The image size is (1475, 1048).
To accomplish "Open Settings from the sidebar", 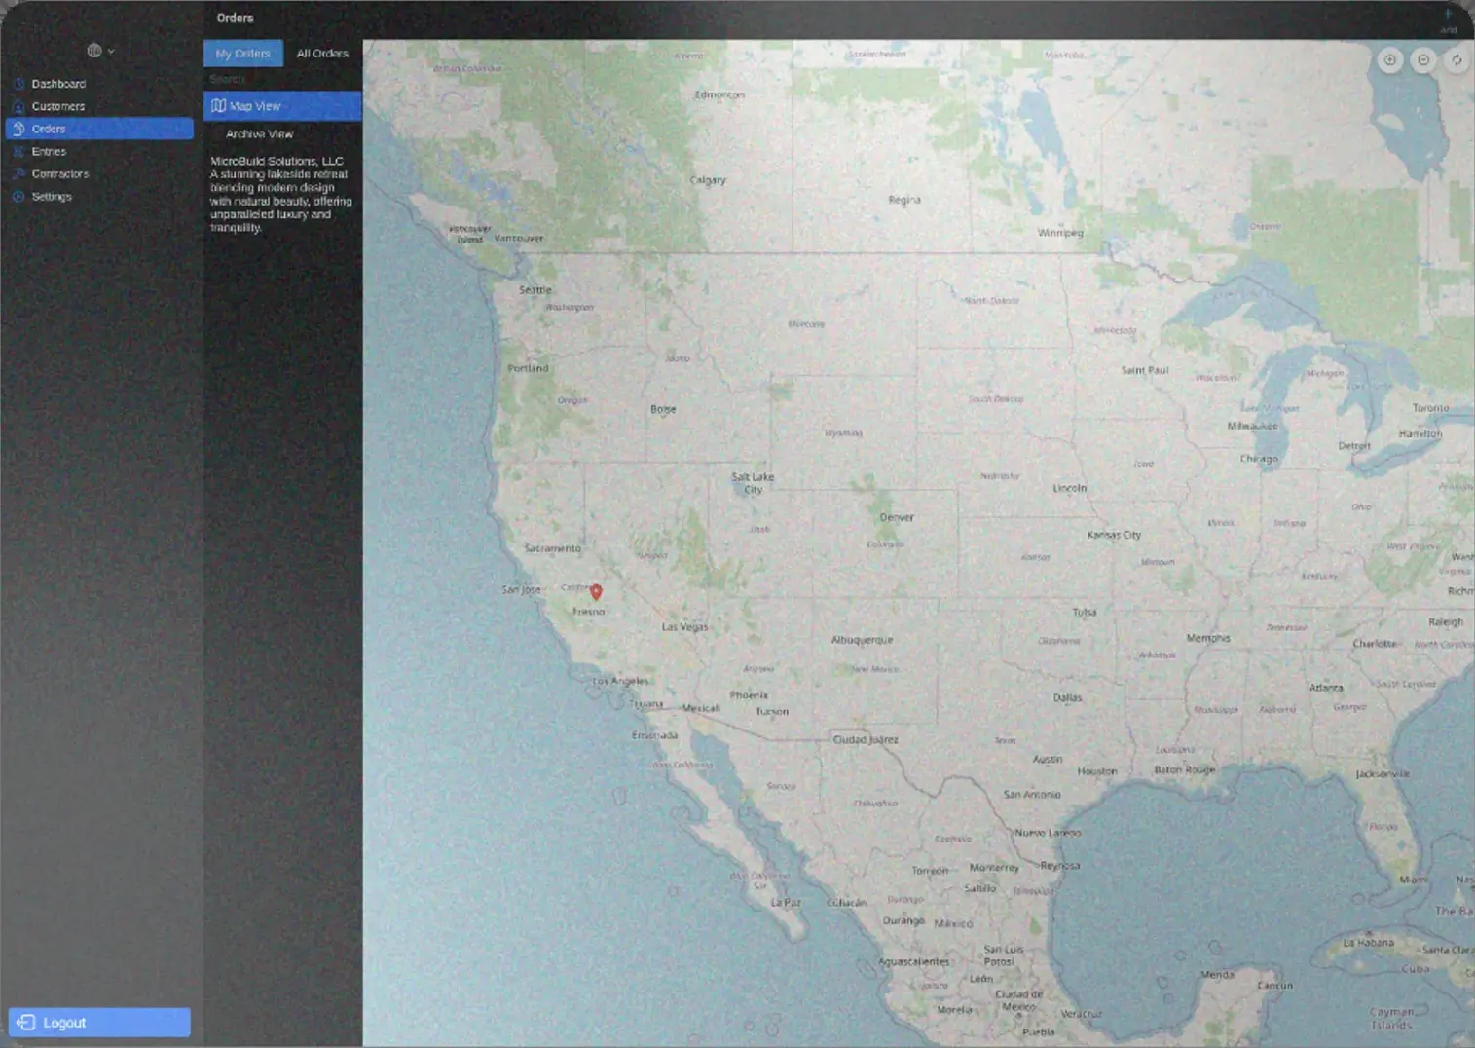I will (99, 196).
